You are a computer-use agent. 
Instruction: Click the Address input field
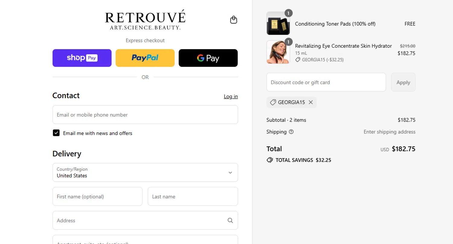click(x=145, y=220)
